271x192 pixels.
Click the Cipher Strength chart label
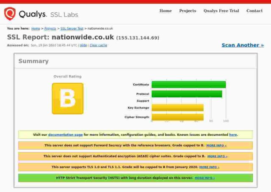(137, 117)
